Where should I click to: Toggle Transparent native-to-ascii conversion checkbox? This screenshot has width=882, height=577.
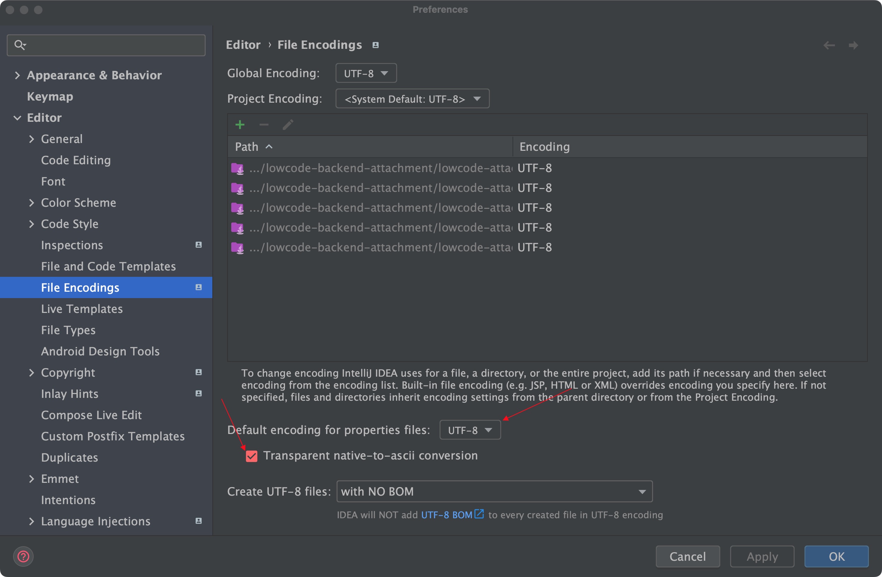click(x=252, y=456)
